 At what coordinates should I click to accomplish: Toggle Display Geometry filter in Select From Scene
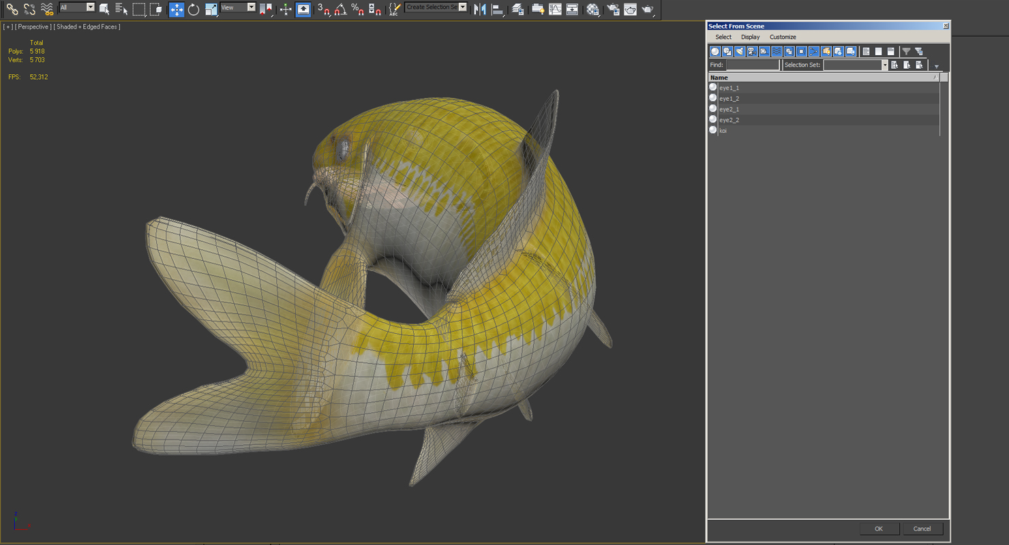pos(715,51)
